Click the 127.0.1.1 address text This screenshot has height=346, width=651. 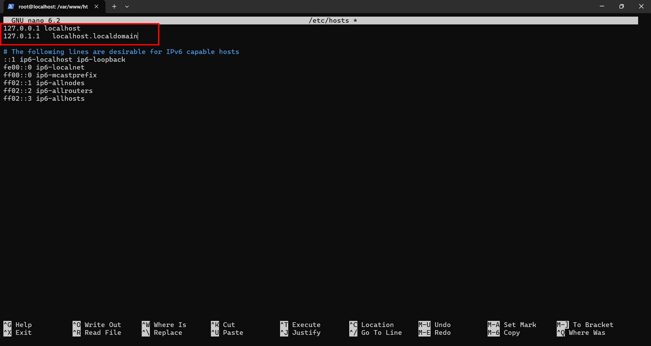pos(21,36)
